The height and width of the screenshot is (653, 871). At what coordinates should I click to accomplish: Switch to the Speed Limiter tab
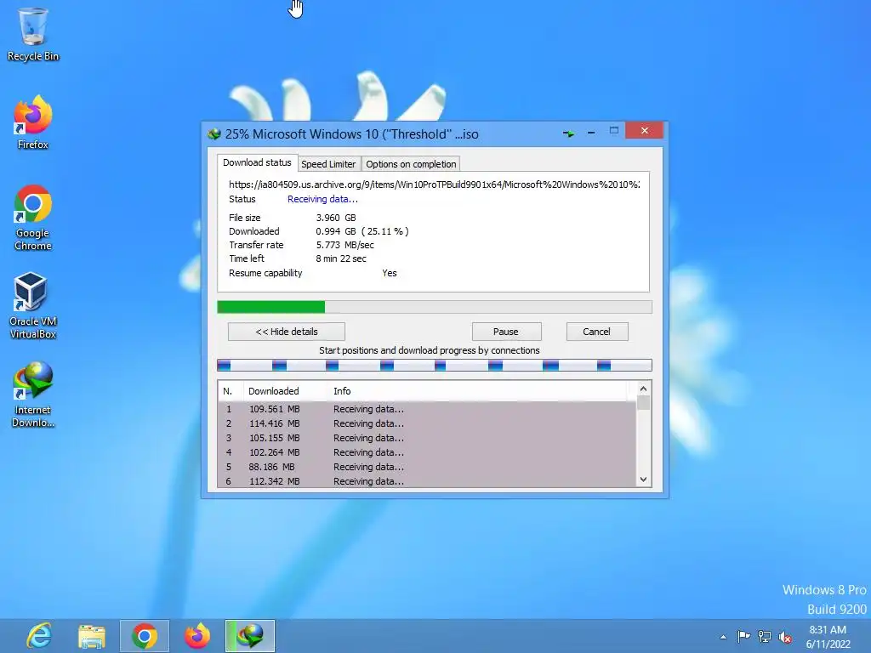[328, 164]
